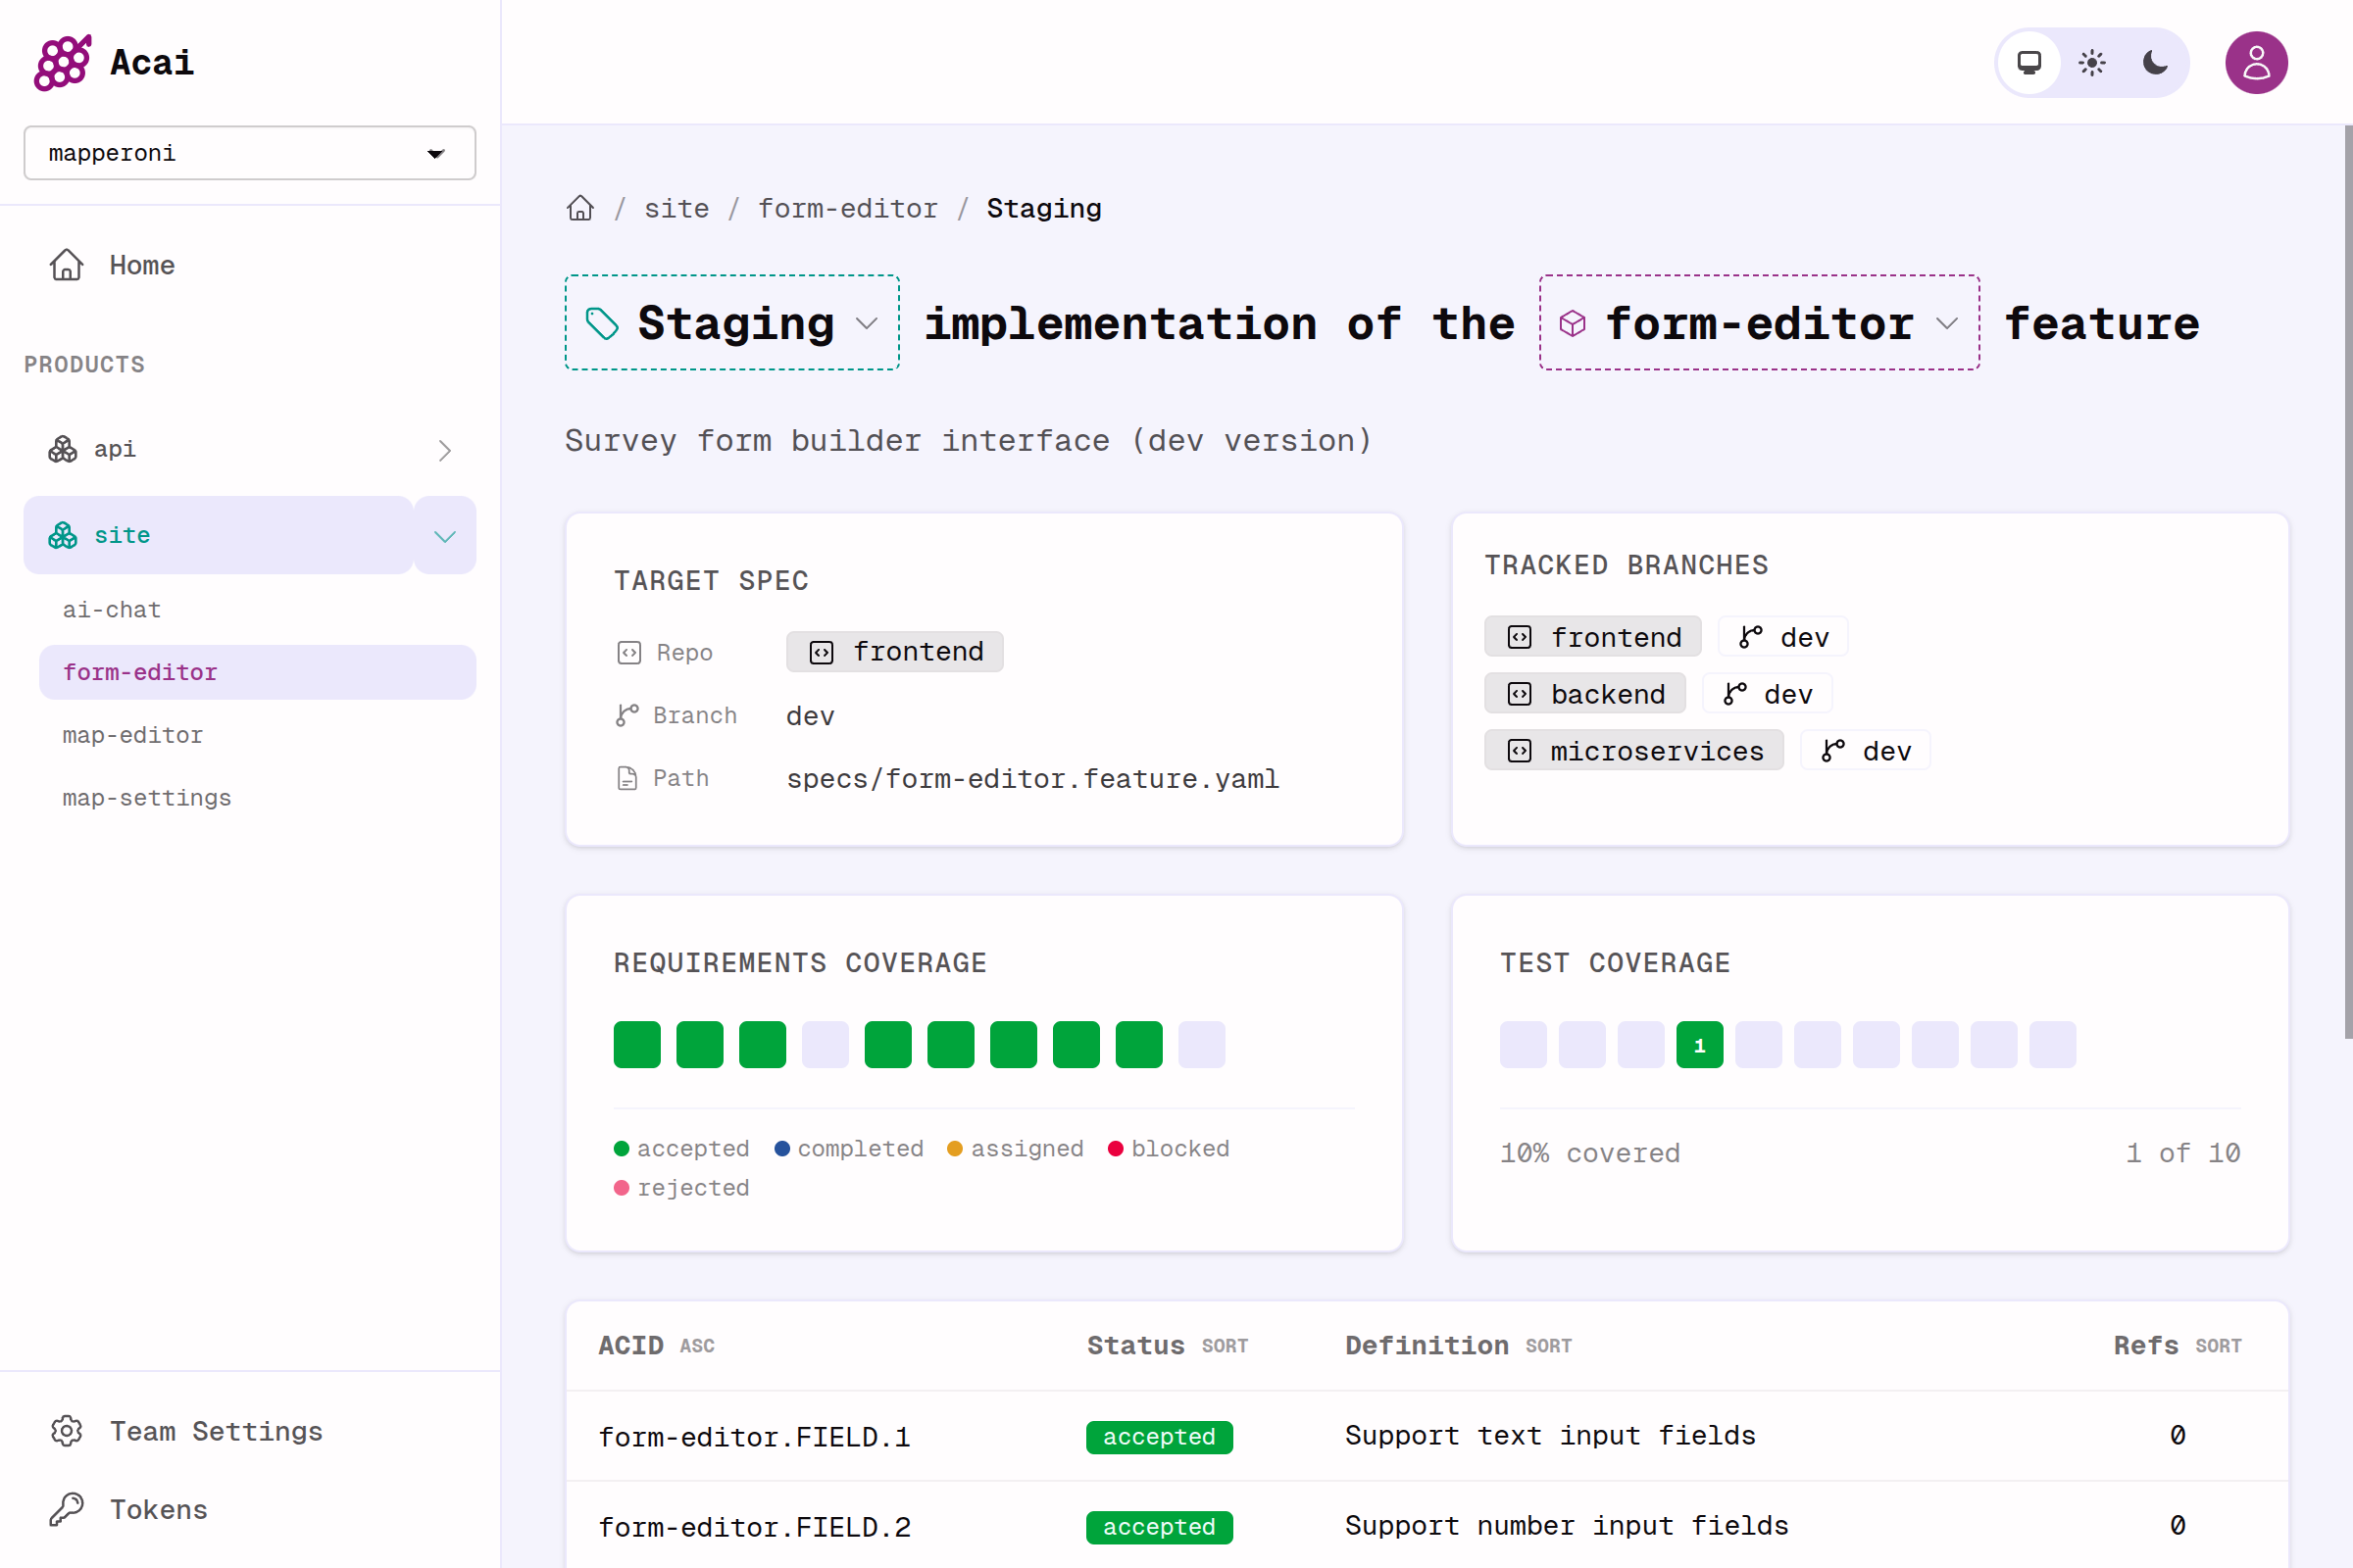Click the Path file icon
Screen dimensions: 2353x1568
click(x=628, y=777)
